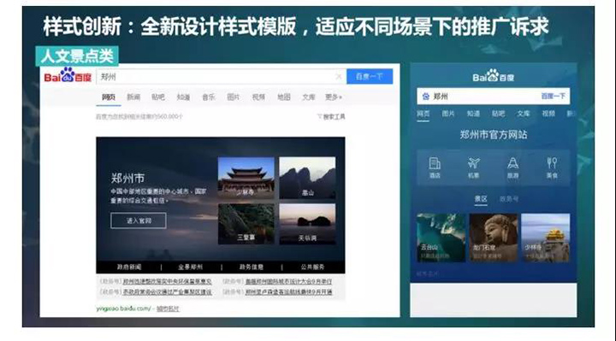Click the 百度一下 search button

(370, 77)
